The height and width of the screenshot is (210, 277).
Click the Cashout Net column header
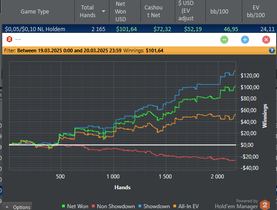point(154,11)
